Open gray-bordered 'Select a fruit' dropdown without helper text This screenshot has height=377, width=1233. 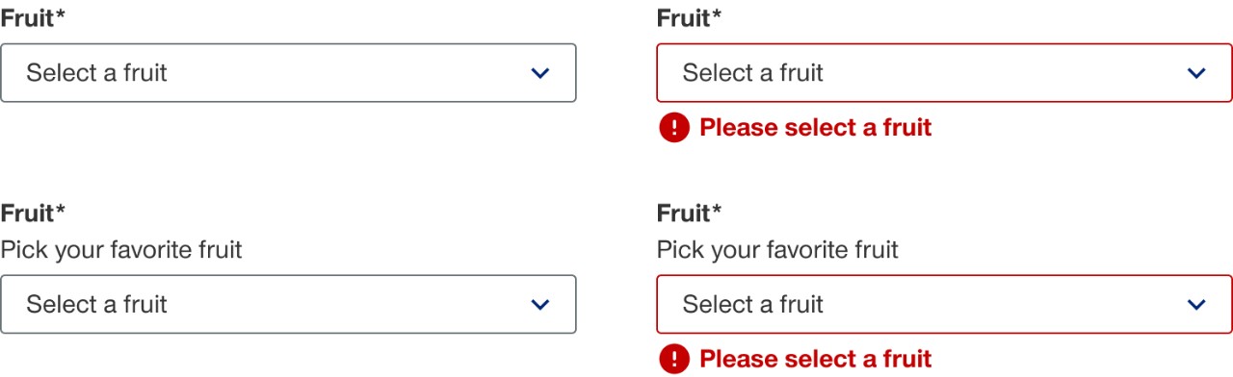(288, 72)
